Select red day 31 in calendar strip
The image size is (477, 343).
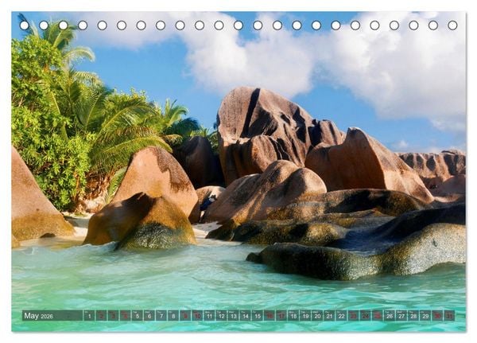[450, 316]
